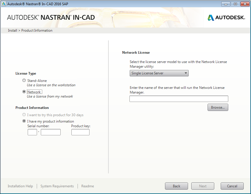Select the Network license radio button
Screen dimensions: 251x194
24,92
